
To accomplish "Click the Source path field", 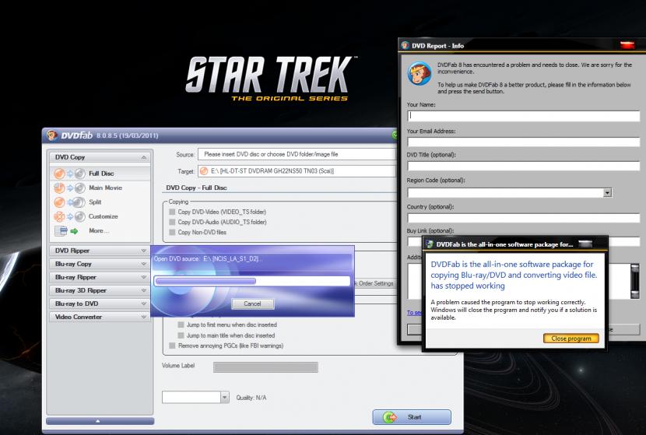I will pos(297,154).
